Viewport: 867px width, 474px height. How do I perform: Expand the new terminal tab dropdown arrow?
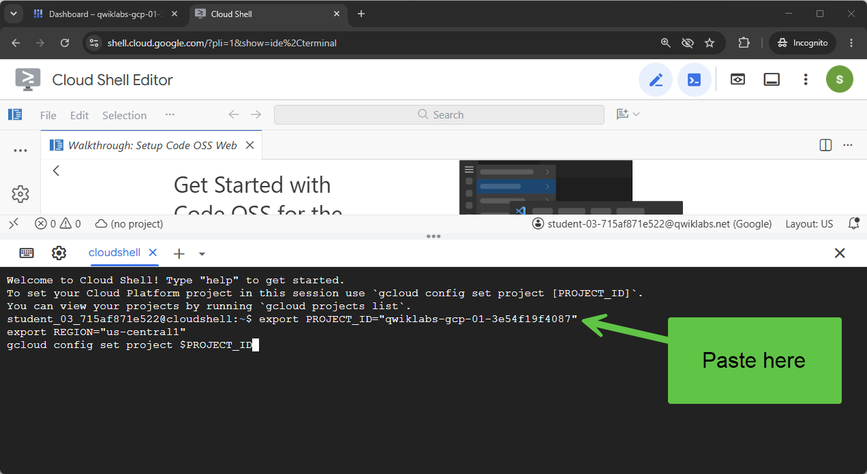coord(202,253)
